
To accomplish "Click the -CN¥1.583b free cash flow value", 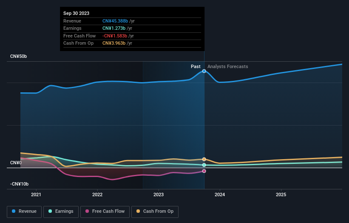I will [x=115, y=36].
